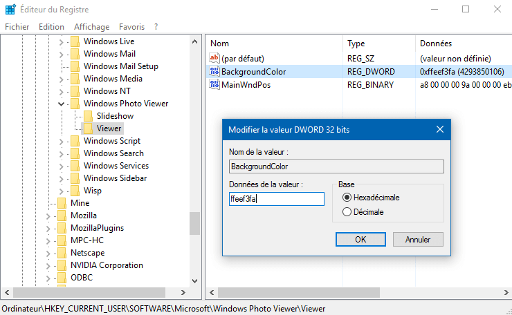
Task: Cancel the dialog with Annuler
Action: tap(418, 239)
